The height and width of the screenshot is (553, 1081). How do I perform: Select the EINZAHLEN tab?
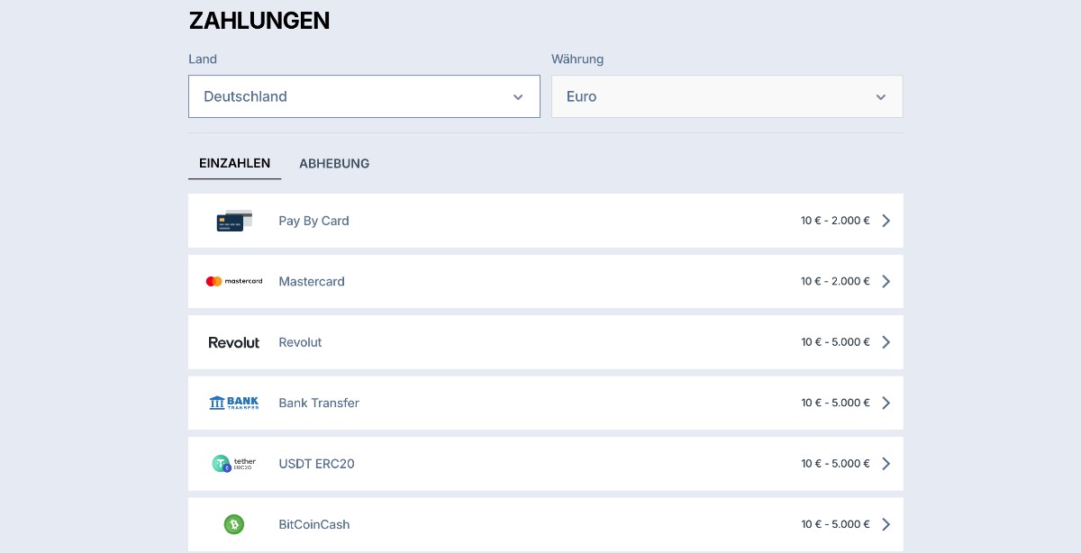[235, 163]
